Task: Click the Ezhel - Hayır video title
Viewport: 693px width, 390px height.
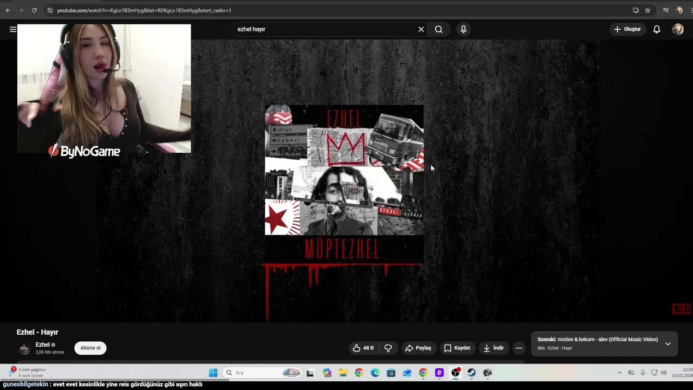Action: coord(37,332)
